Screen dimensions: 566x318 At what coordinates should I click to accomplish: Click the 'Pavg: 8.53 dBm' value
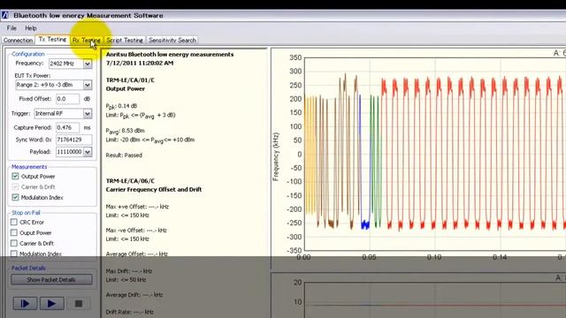pyautogui.click(x=125, y=131)
